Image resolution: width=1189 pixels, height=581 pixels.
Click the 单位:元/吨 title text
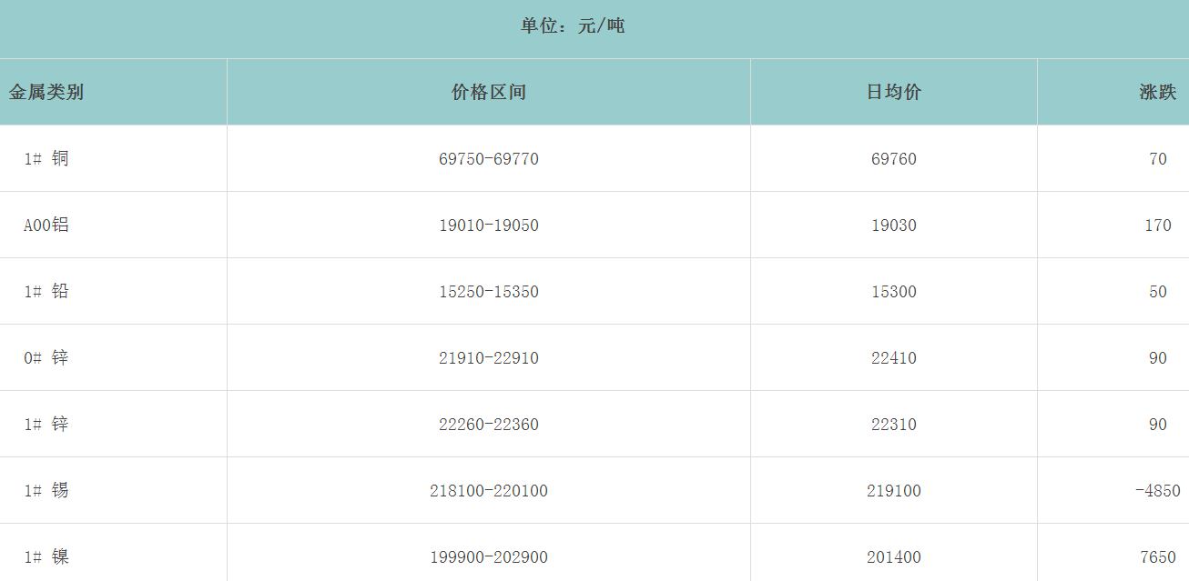[573, 26]
